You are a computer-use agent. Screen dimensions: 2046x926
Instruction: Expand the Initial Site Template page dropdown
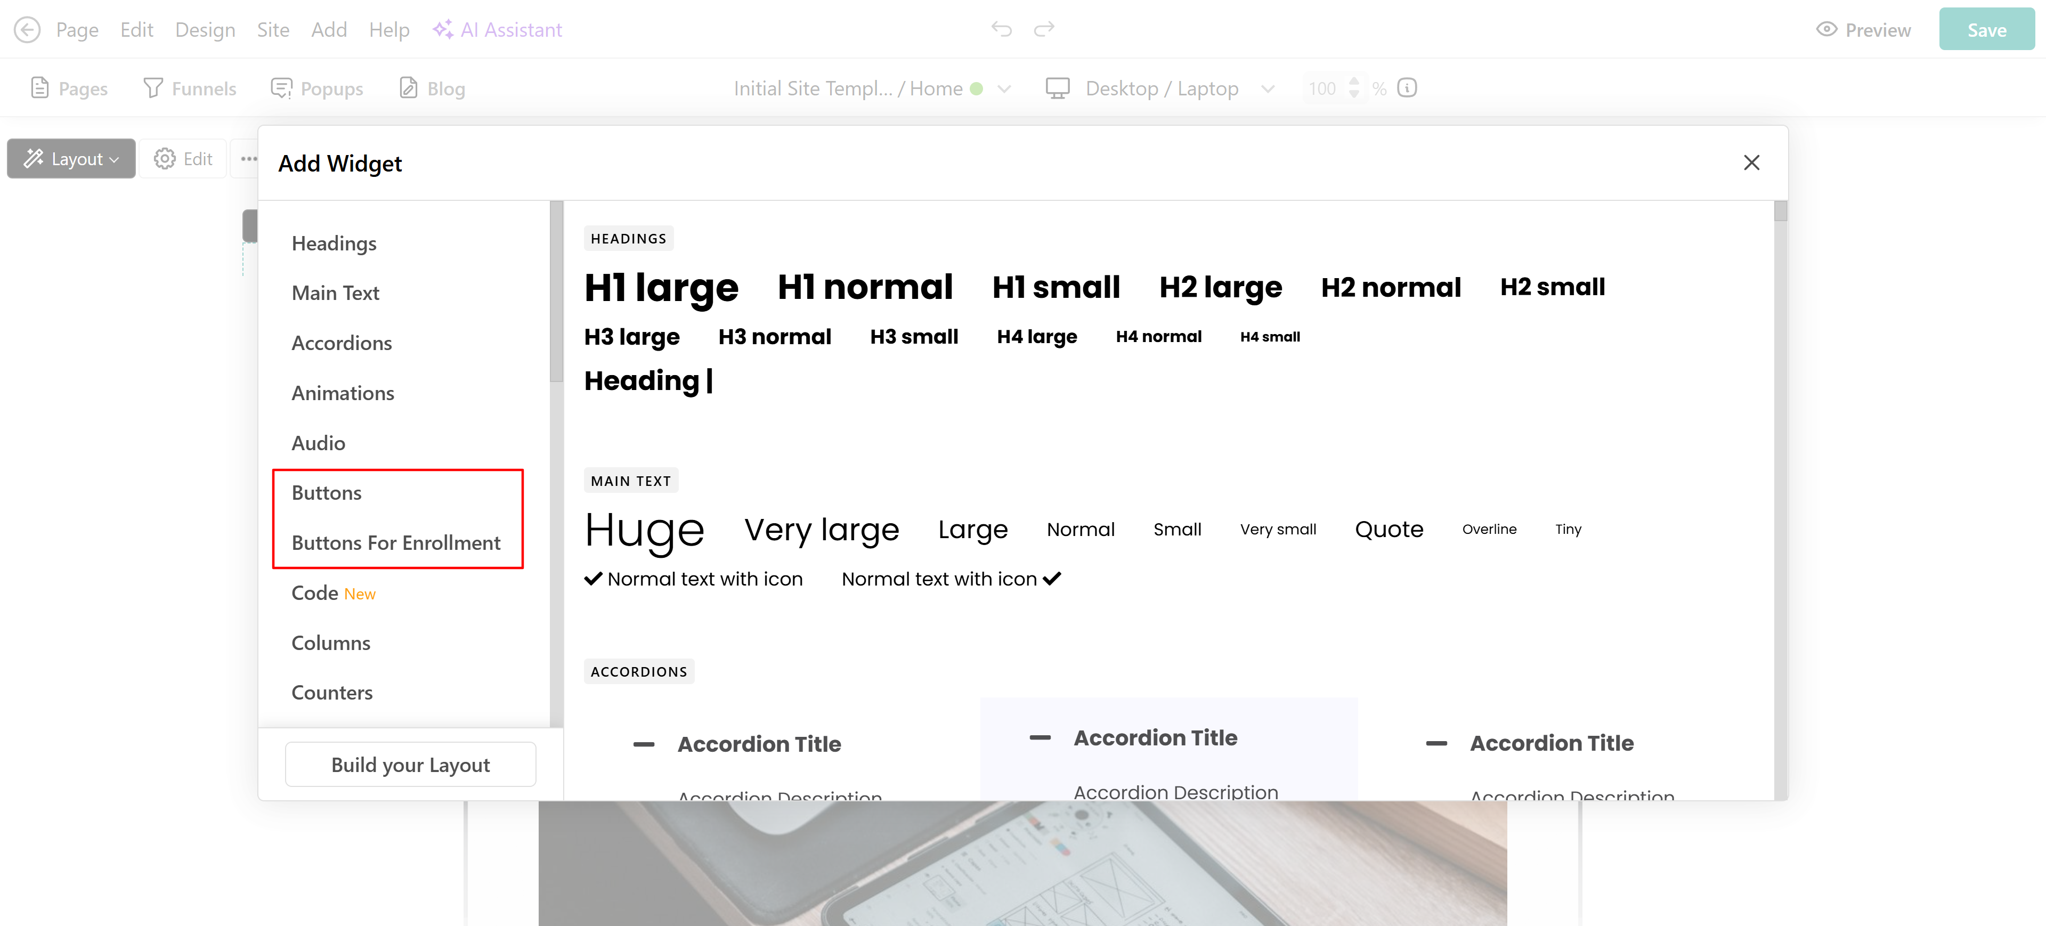(x=1004, y=89)
